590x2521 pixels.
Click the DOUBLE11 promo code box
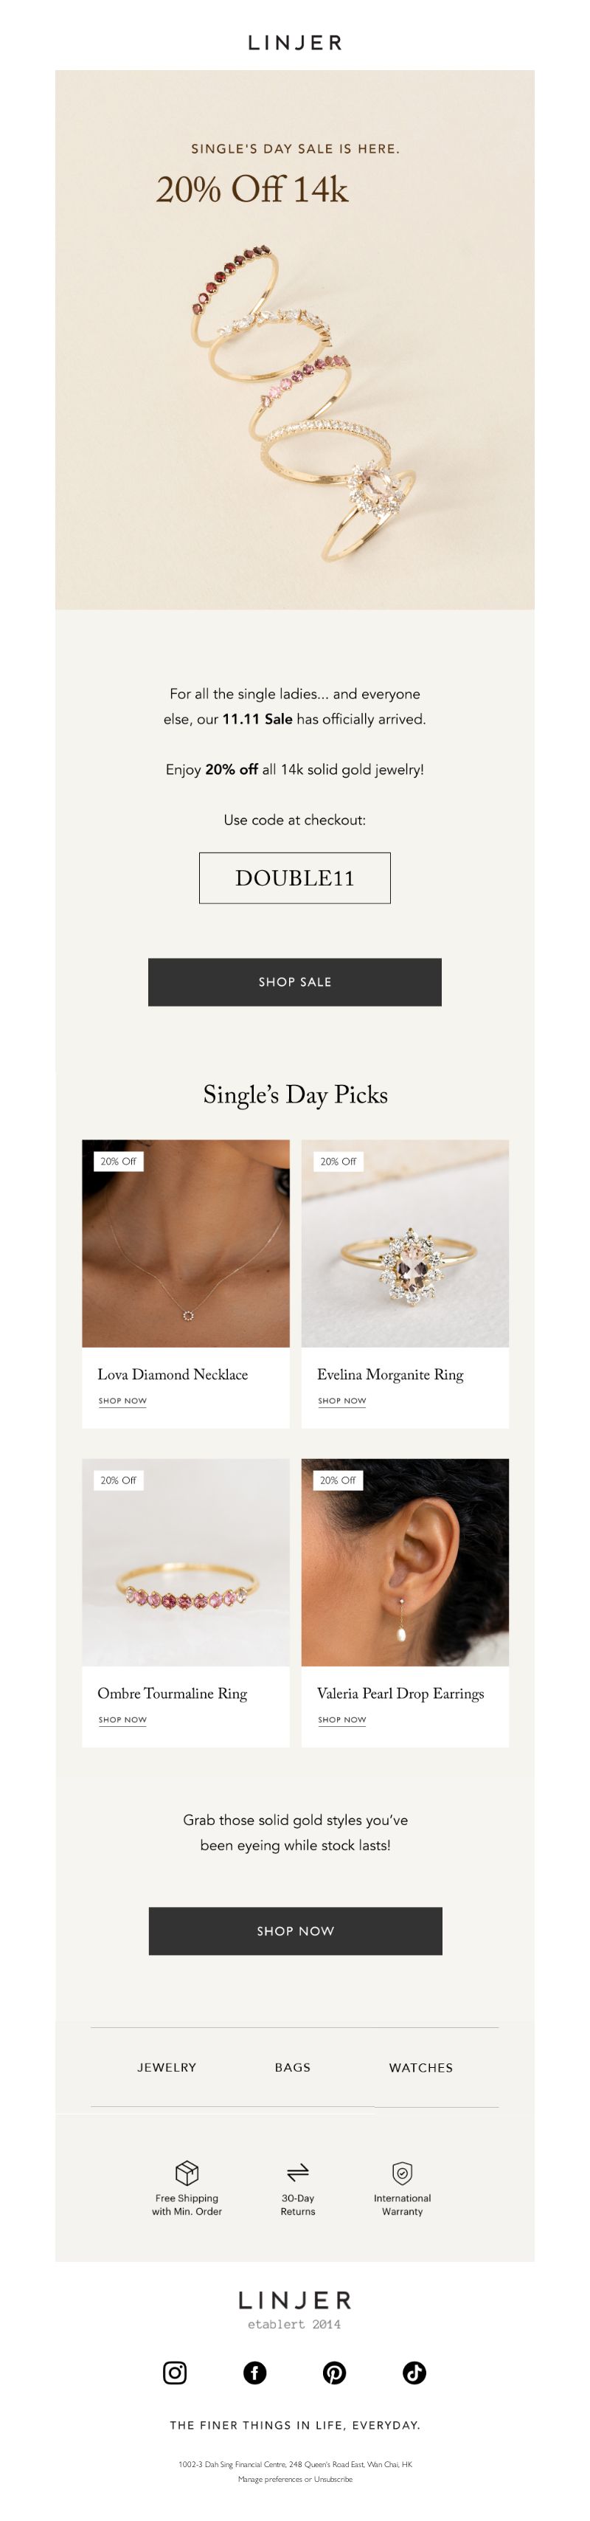point(294,878)
